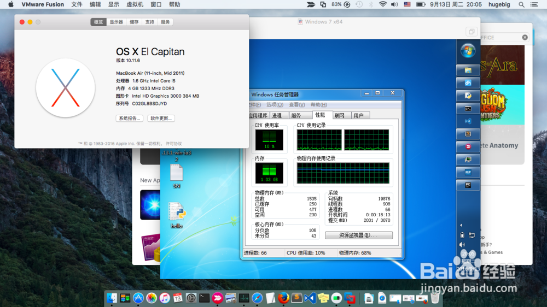The width and height of the screenshot is (547, 307).
Task: Open hugebig user menu in menu bar
Action: click(x=499, y=4)
